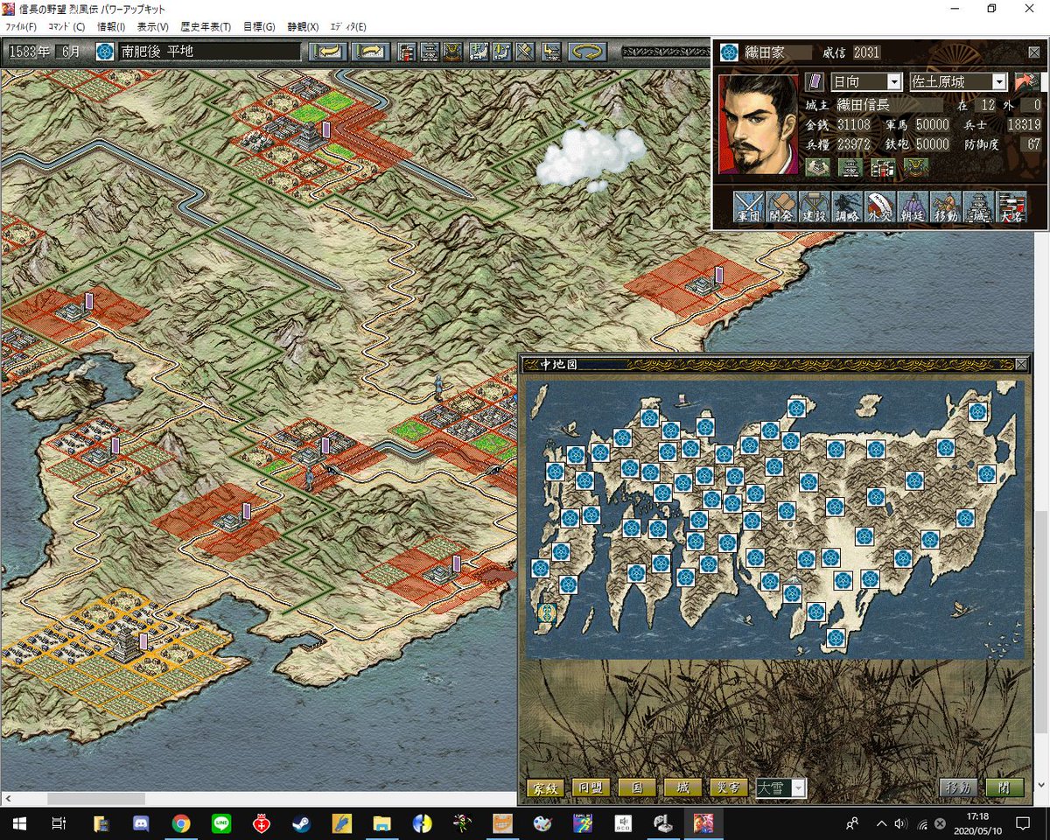Click the Oda crest beside 南肥後 平地

(x=106, y=52)
